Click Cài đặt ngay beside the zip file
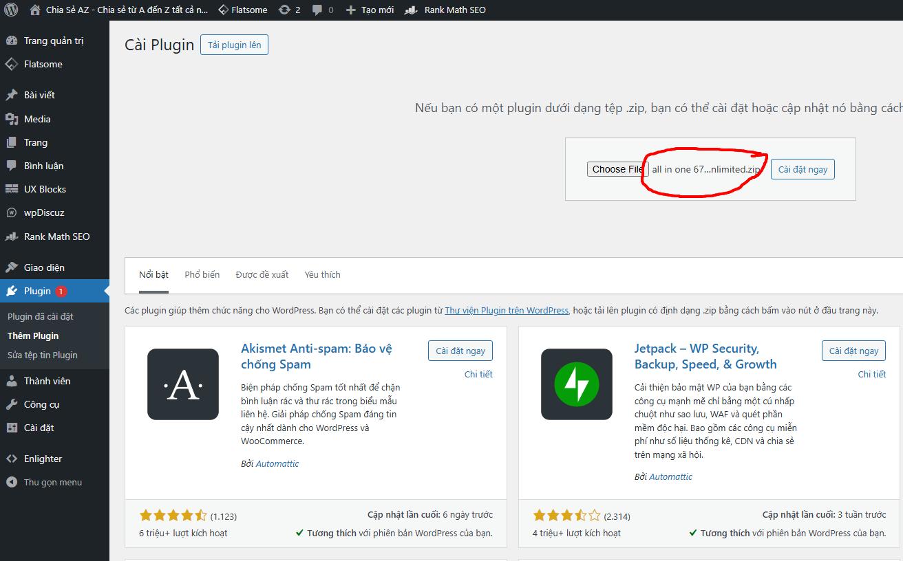Image resolution: width=903 pixels, height=561 pixels. click(x=803, y=169)
